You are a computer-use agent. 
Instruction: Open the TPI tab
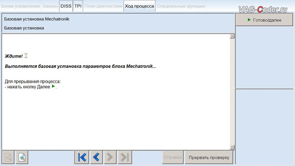click(78, 6)
